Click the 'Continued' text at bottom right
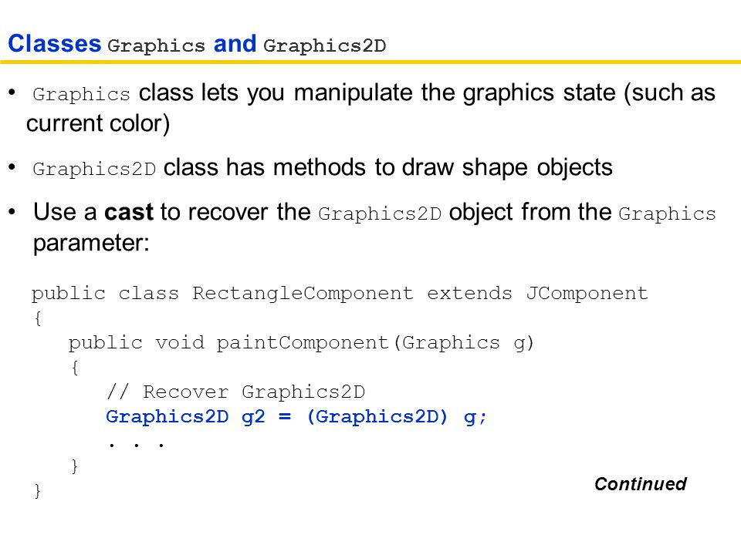The width and height of the screenshot is (741, 555). click(641, 484)
